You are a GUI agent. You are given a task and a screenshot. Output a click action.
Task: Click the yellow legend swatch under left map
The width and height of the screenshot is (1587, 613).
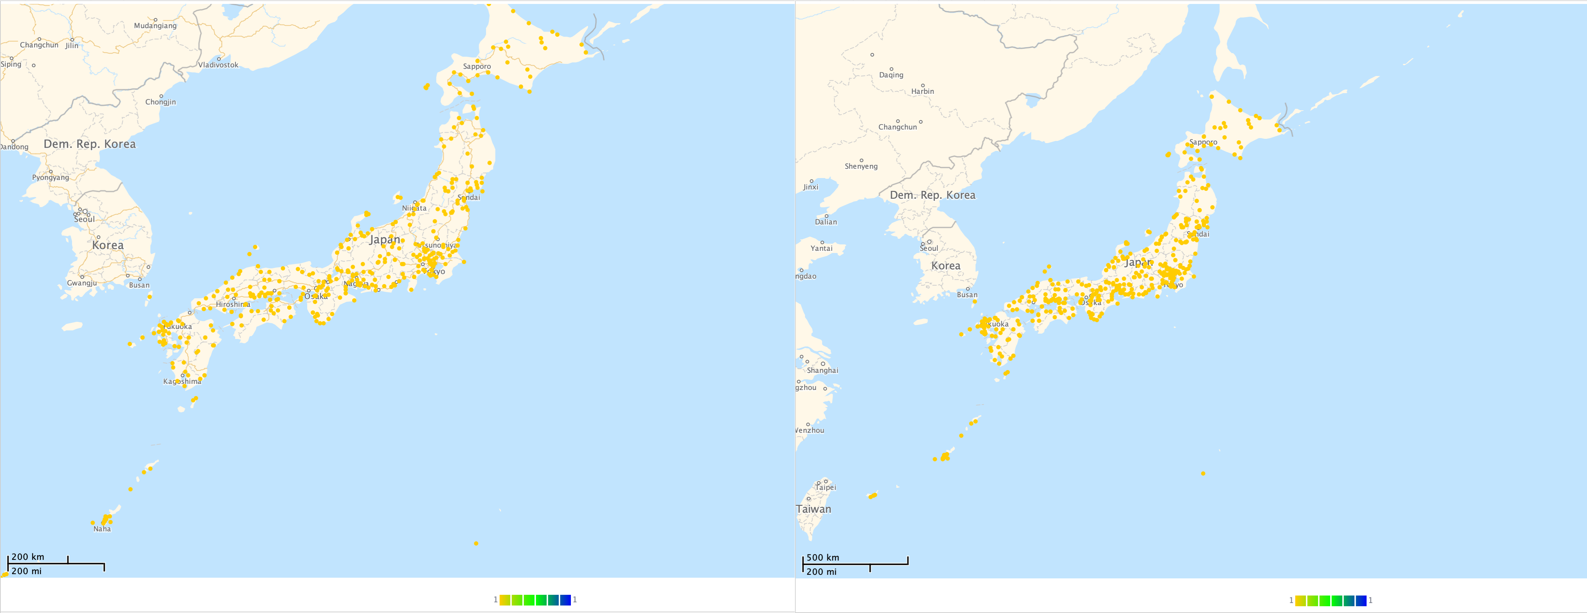(x=505, y=600)
